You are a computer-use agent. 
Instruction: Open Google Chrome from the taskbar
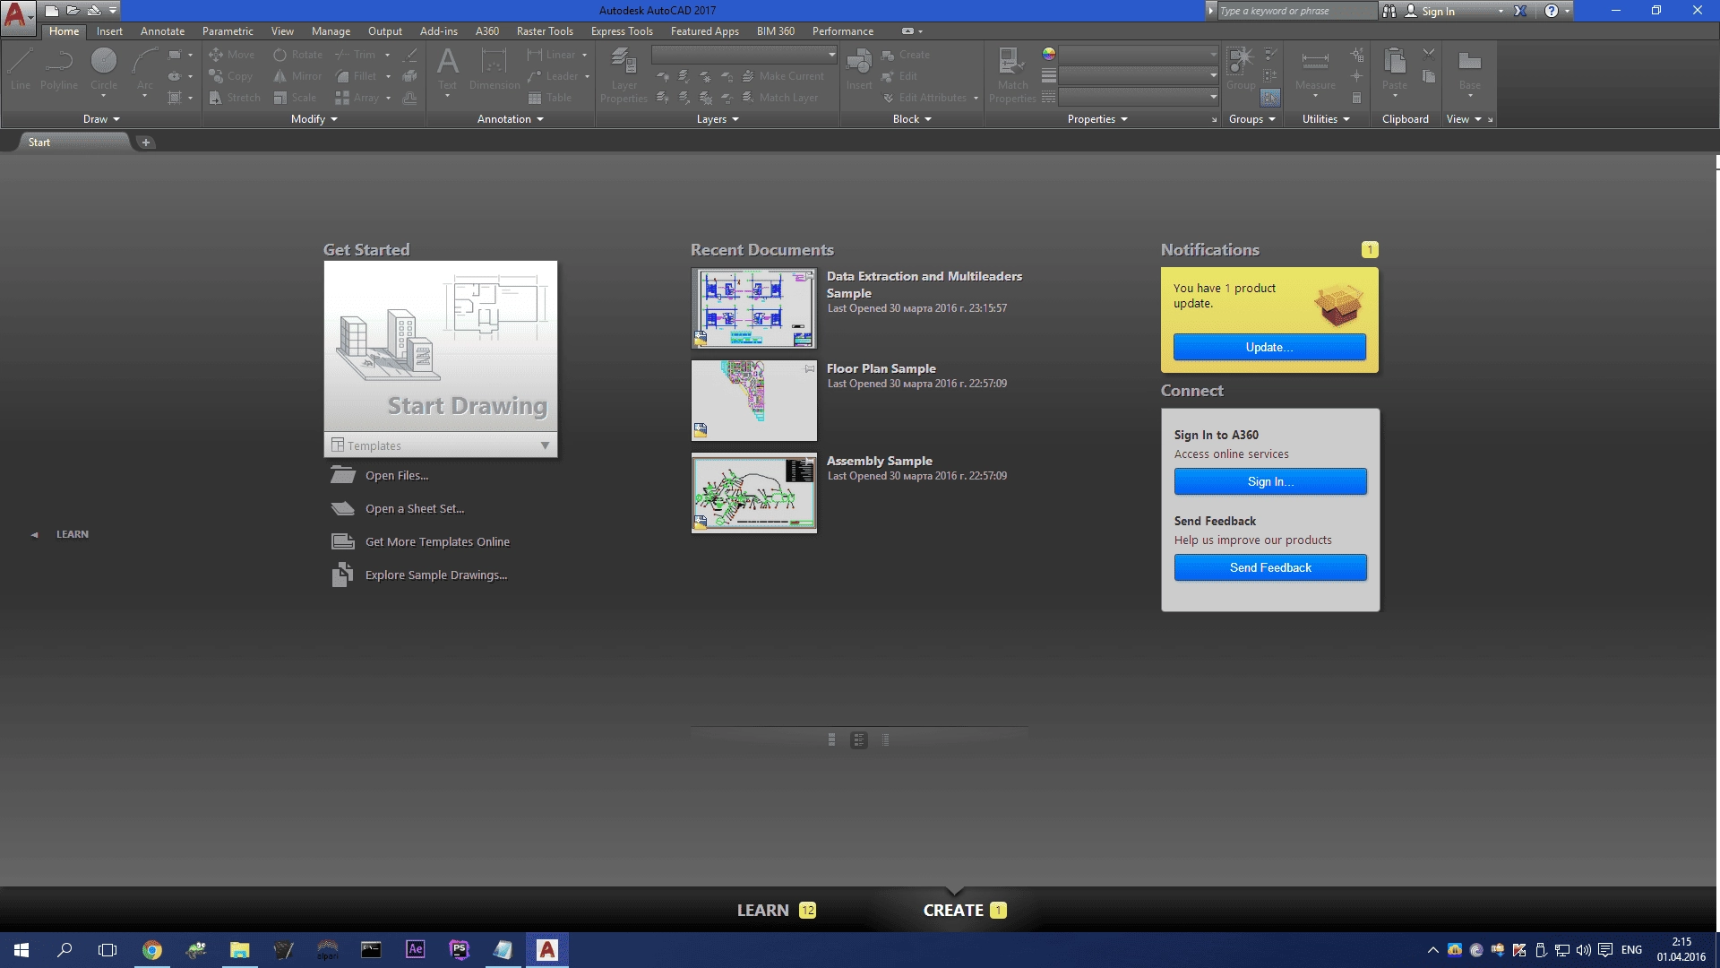point(152,950)
